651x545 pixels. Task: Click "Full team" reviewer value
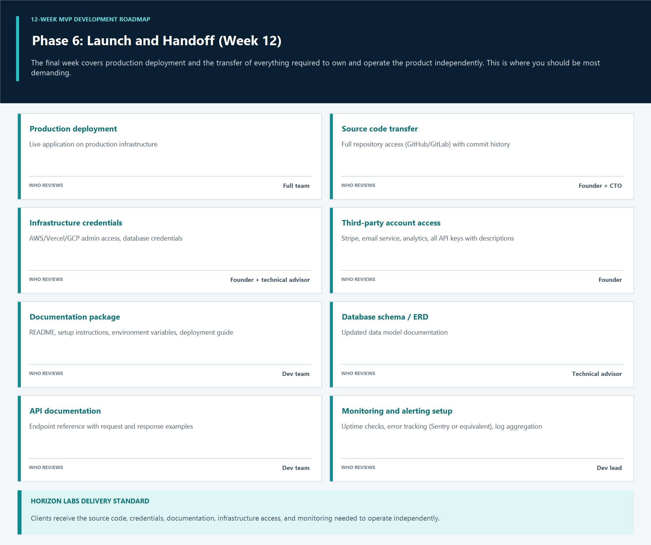click(x=296, y=186)
